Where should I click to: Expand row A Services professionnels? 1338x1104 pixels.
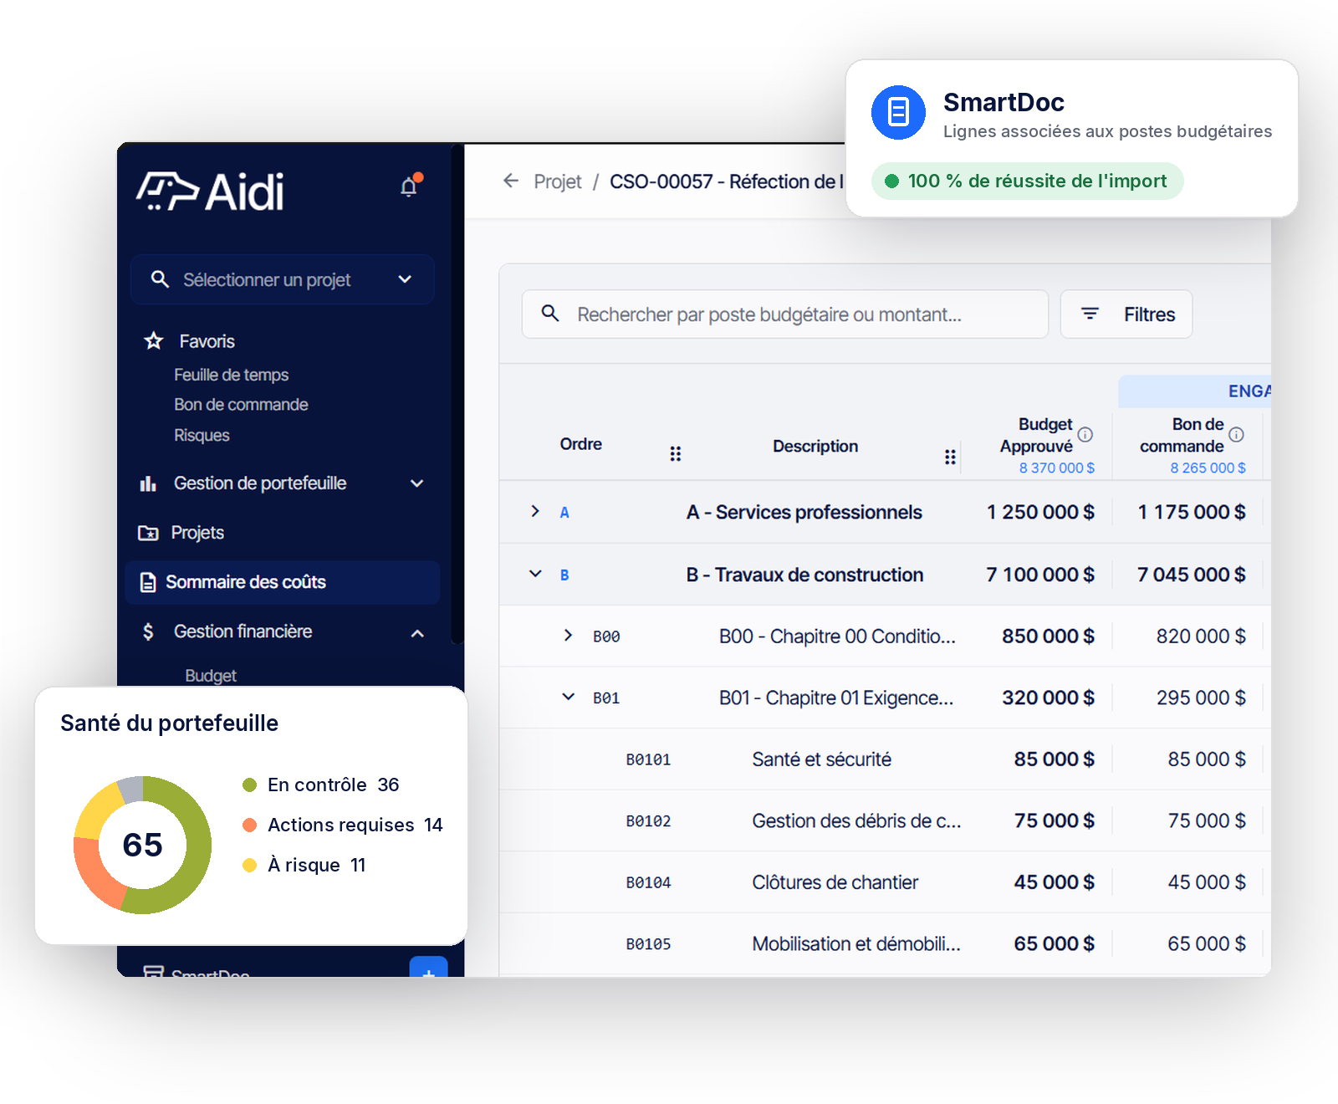[535, 511]
